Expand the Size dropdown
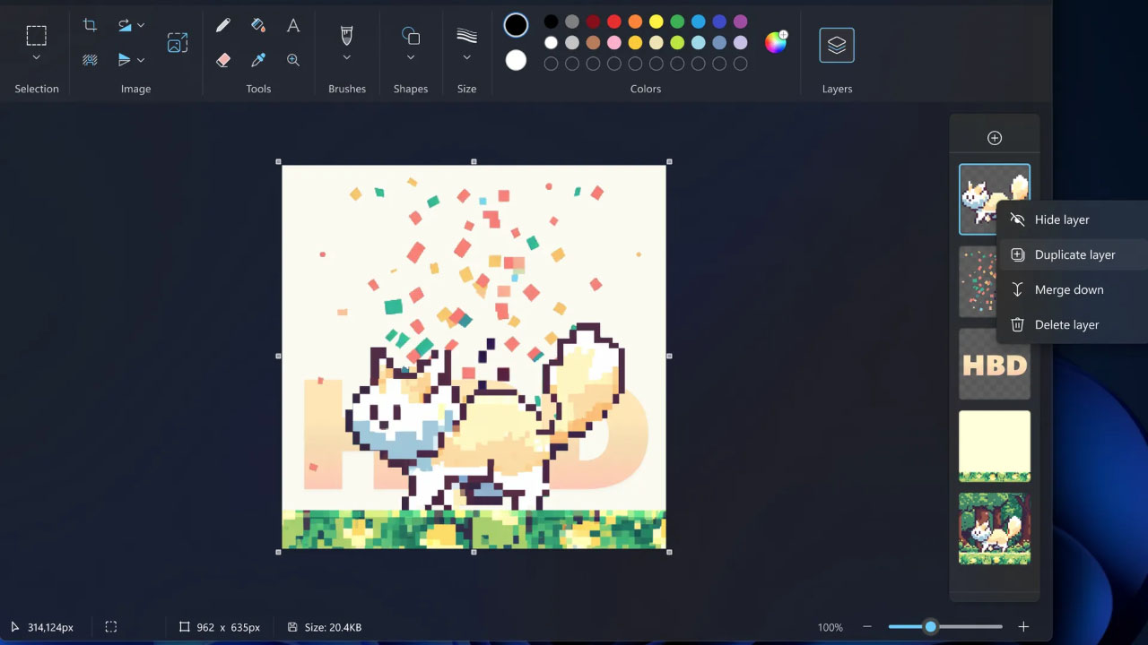Screen dimensions: 1148x645 pyautogui.click(x=466, y=58)
